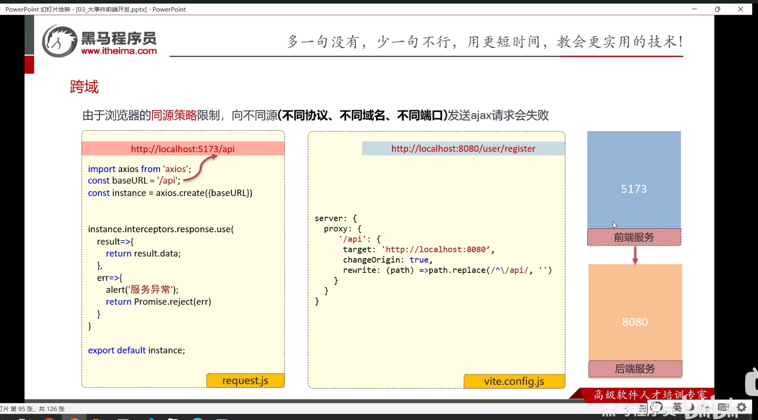Click the 'return result.data;' line
The width and height of the screenshot is (758, 420).
pos(143,253)
